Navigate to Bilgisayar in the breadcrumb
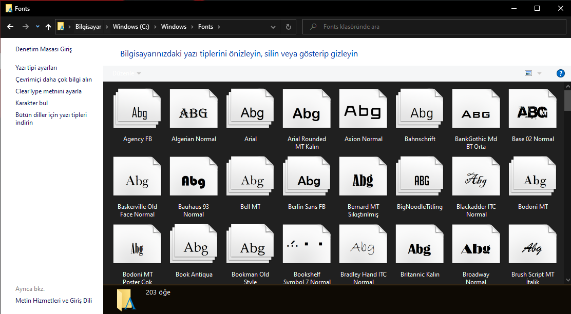The height and width of the screenshot is (314, 571). point(88,27)
